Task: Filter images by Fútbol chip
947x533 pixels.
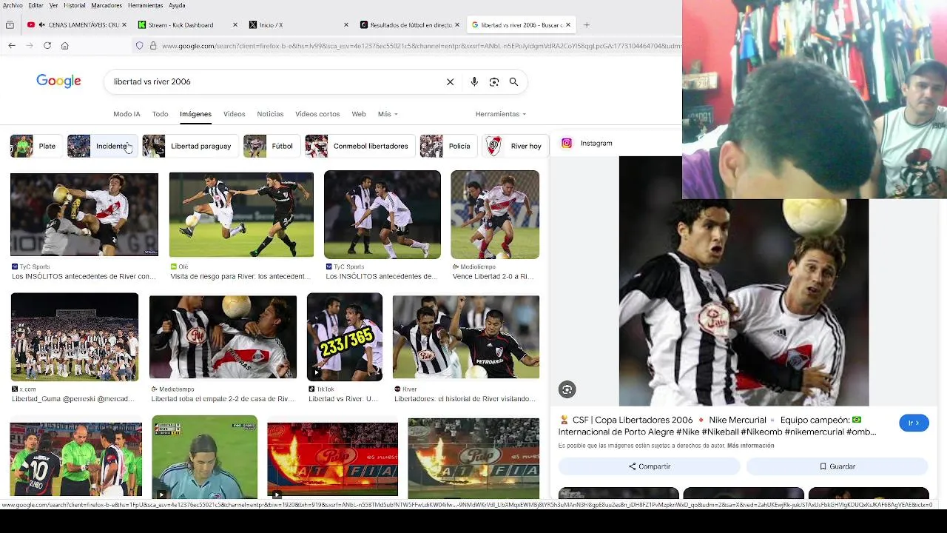Action: point(271,147)
